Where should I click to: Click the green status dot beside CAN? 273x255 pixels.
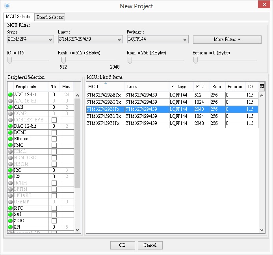[x=10, y=107]
